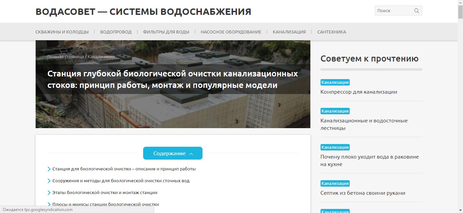The width and height of the screenshot is (463, 213).
Task: Click the scrollbar down arrow
Action: pos(460,210)
